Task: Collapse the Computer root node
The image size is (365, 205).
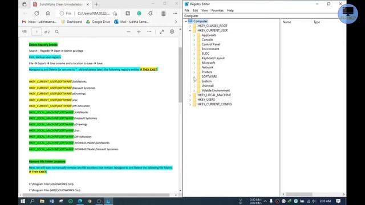Action: point(186,21)
